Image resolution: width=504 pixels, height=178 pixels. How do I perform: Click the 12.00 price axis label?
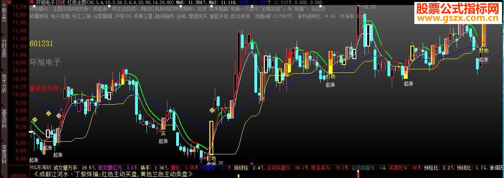(x=19, y=14)
